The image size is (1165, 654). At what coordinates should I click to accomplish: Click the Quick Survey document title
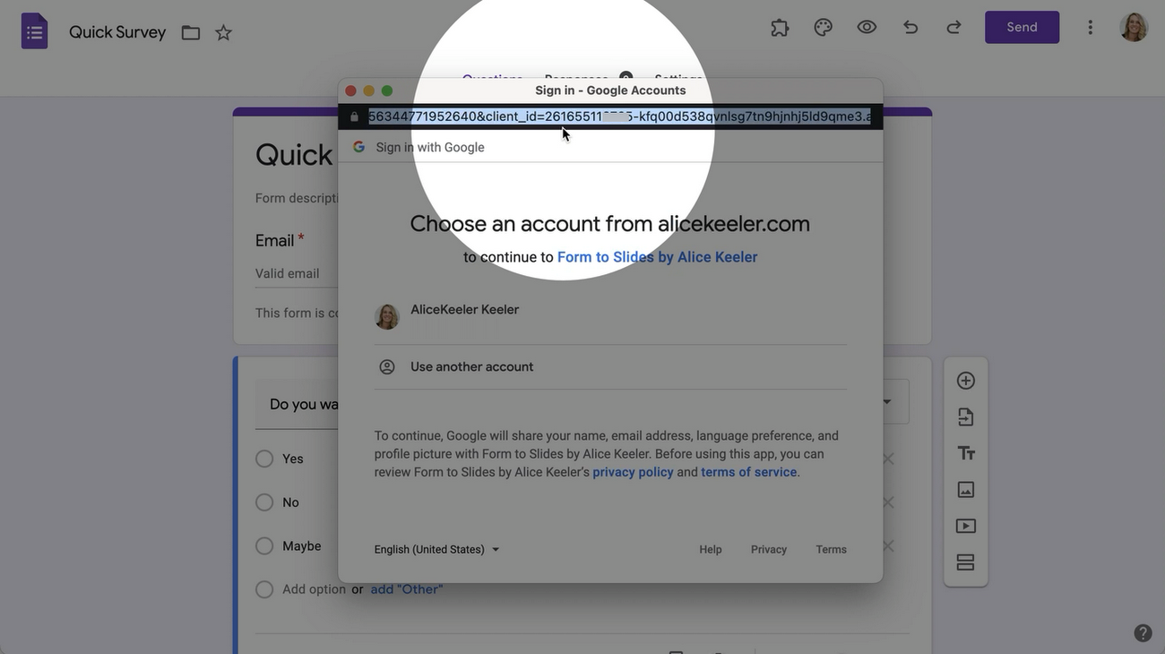point(117,32)
